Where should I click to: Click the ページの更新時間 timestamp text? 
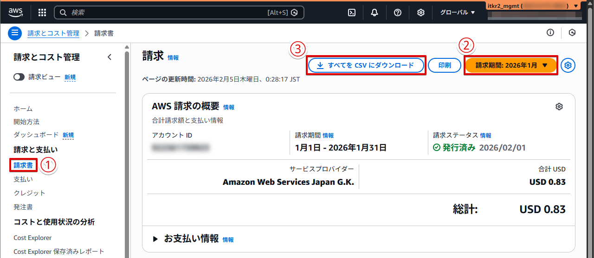(221, 79)
